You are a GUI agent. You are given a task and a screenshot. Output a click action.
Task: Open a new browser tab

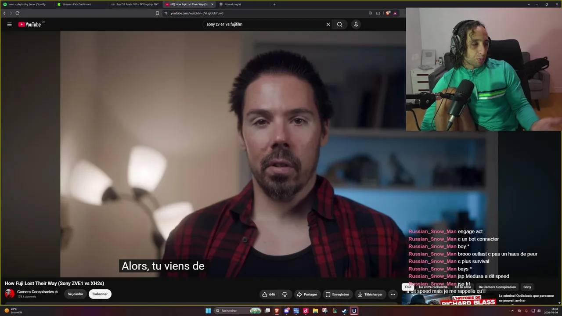click(x=274, y=4)
